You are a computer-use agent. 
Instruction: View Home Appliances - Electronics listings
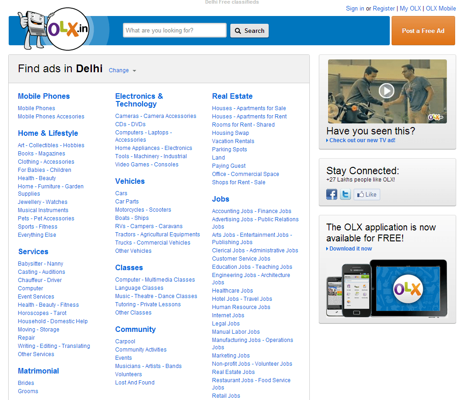[x=154, y=148]
